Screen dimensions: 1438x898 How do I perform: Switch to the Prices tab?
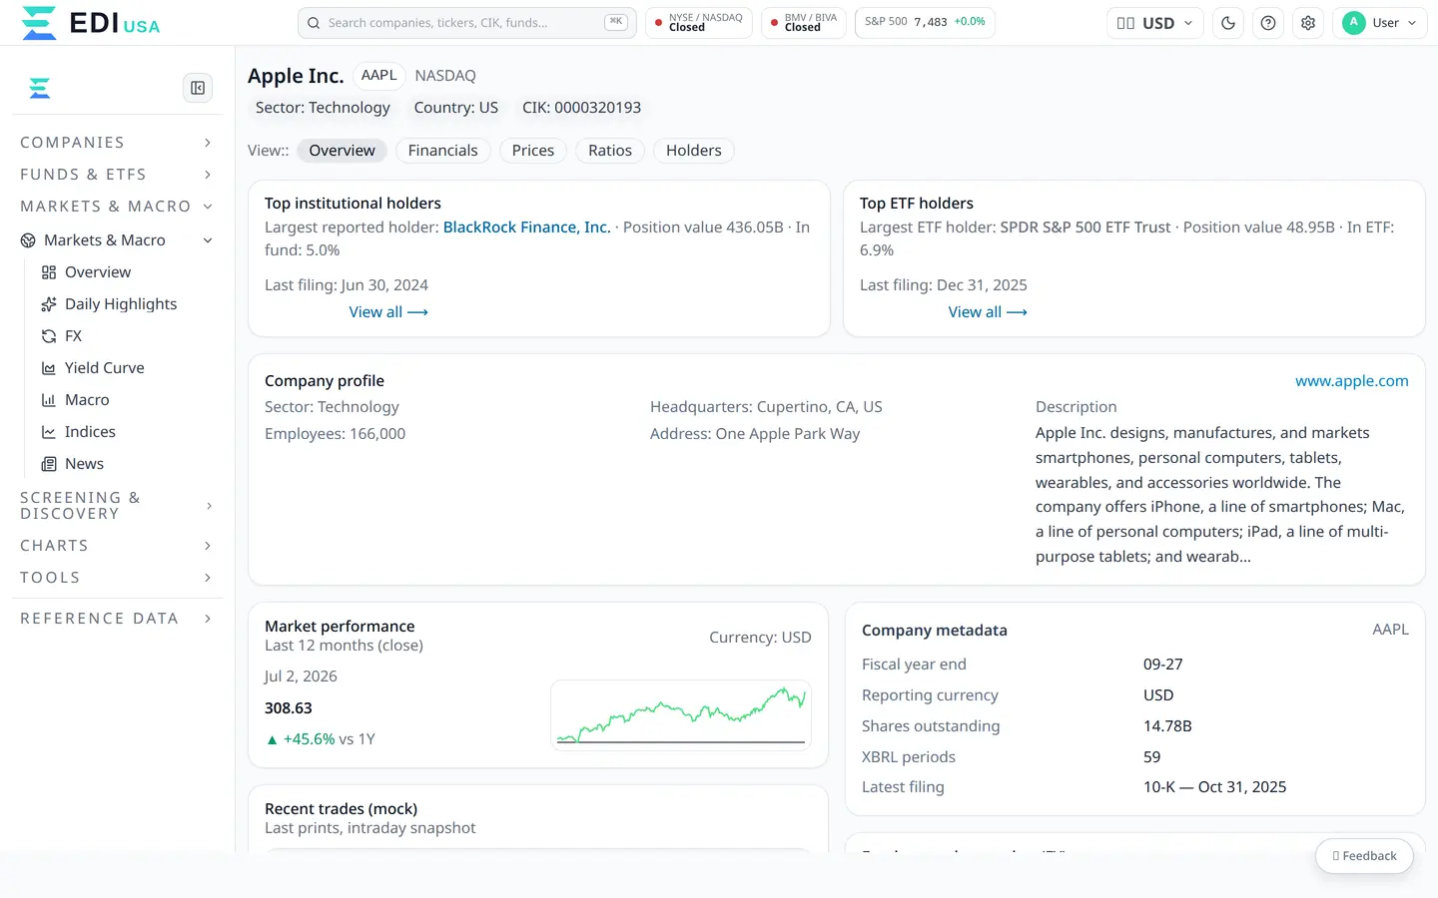(533, 151)
